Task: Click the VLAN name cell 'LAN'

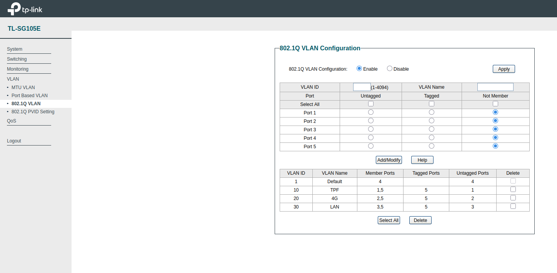Action: point(335,207)
